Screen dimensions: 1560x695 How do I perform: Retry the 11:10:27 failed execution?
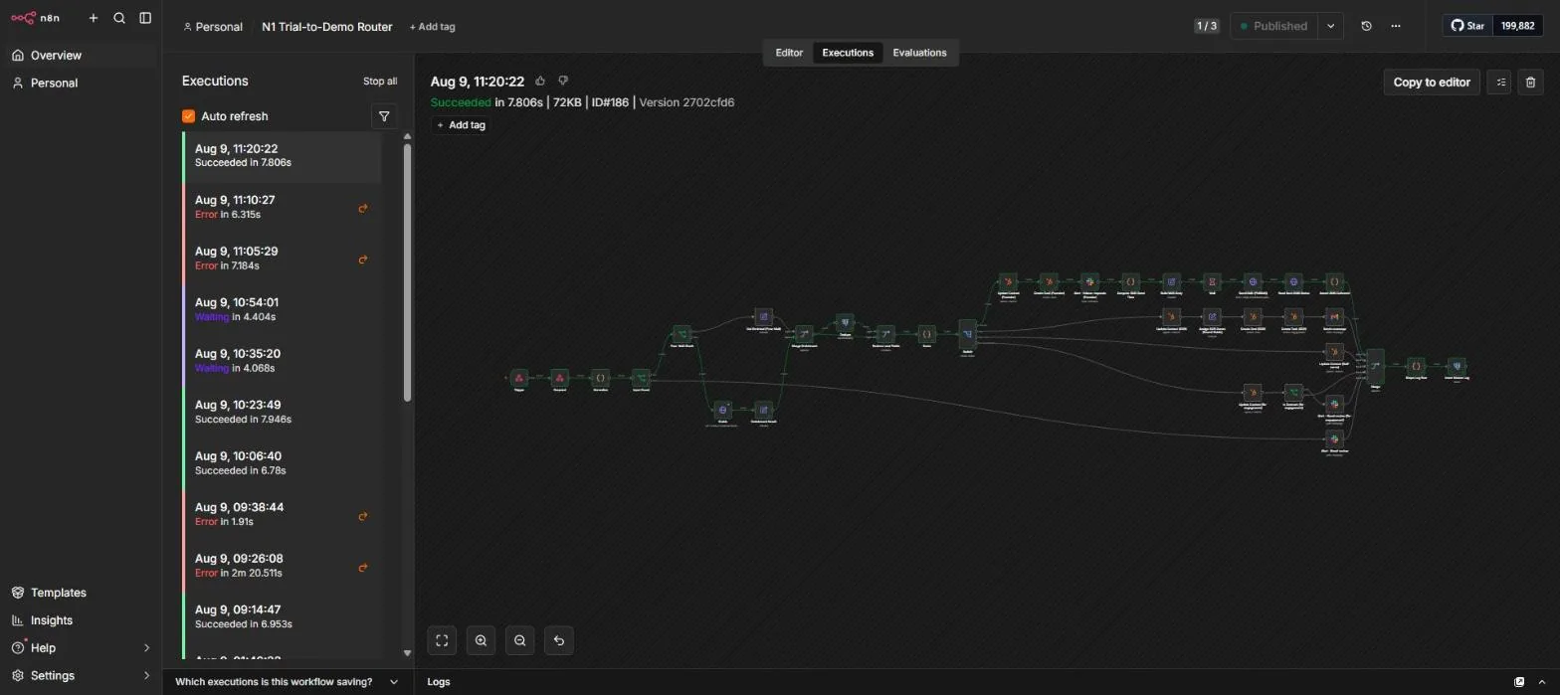click(x=363, y=209)
